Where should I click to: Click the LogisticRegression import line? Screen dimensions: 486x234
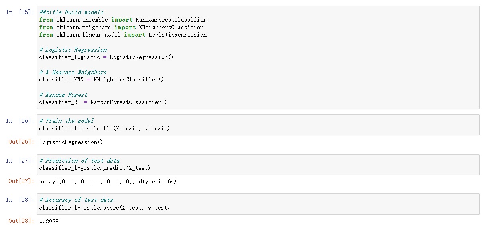[123, 35]
